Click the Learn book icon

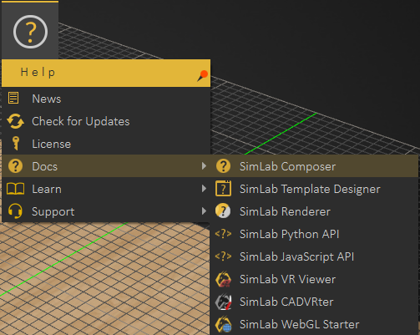click(15, 189)
